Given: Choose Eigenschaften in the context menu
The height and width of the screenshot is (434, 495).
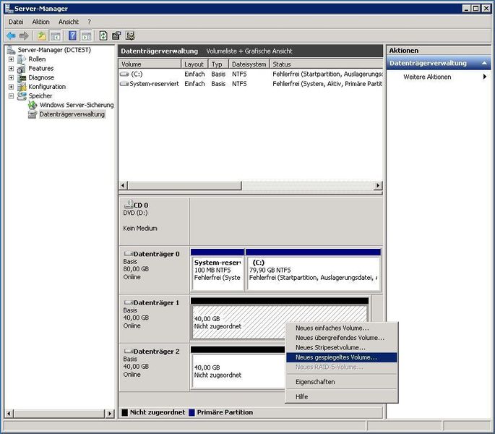Looking at the screenshot, I should tap(341, 382).
